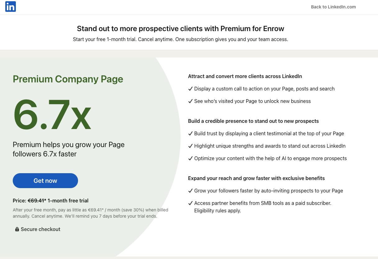This screenshot has width=378, height=259.
Task: Click Expand your reach and grow faster heading
Action: [x=256, y=178]
